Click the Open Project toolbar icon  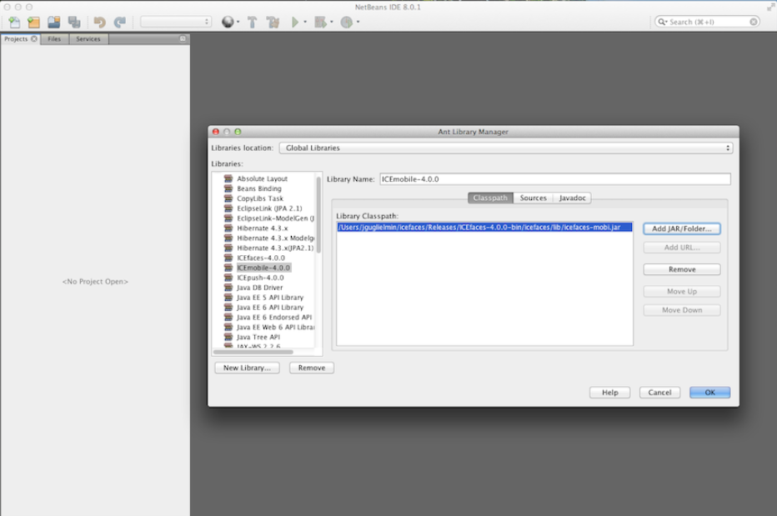tap(54, 23)
